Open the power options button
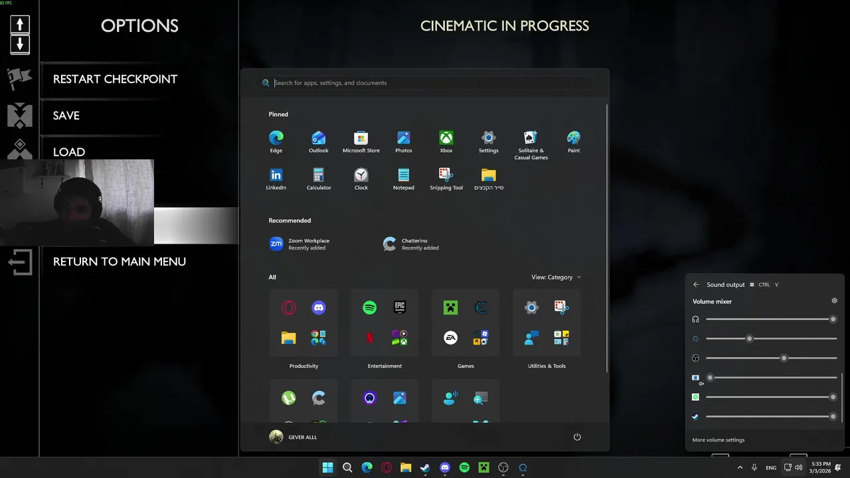The image size is (850, 478). pos(577,437)
